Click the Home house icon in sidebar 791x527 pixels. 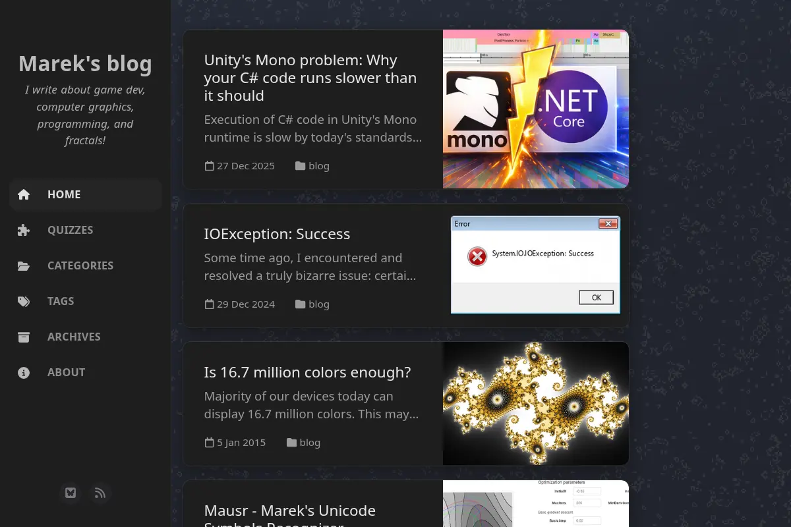point(24,194)
